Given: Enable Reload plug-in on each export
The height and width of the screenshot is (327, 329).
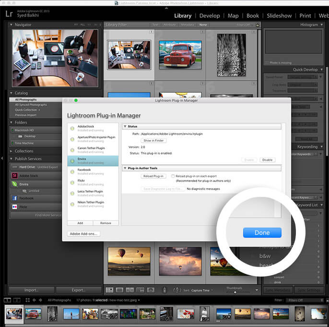Looking at the screenshot, I should (x=173, y=176).
